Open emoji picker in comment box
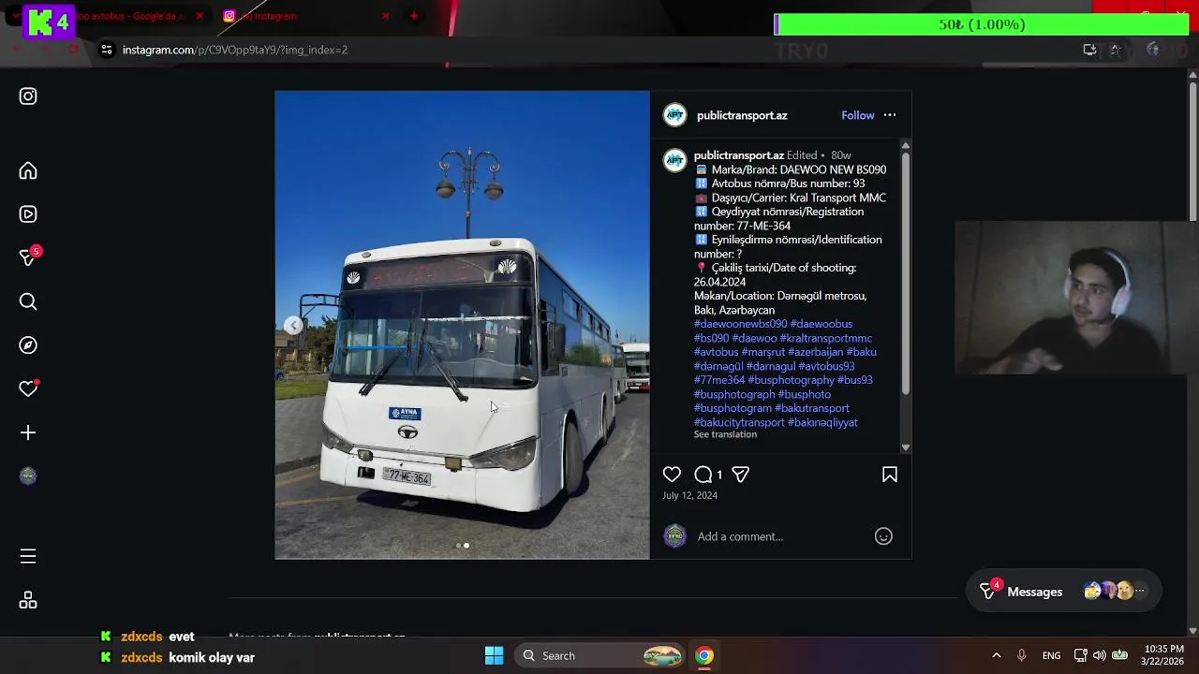 click(883, 536)
